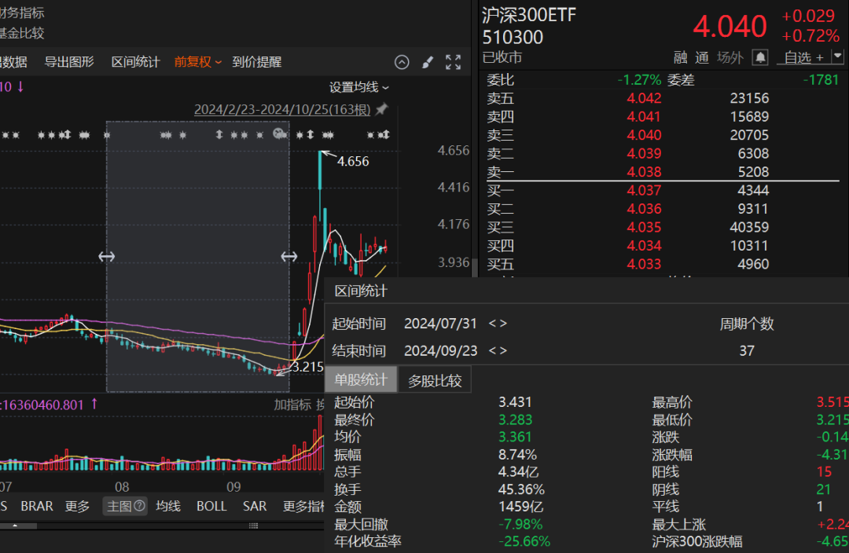The width and height of the screenshot is (849, 553).
Task: Step 起始时间 date back with left arrow
Action: click(x=492, y=324)
